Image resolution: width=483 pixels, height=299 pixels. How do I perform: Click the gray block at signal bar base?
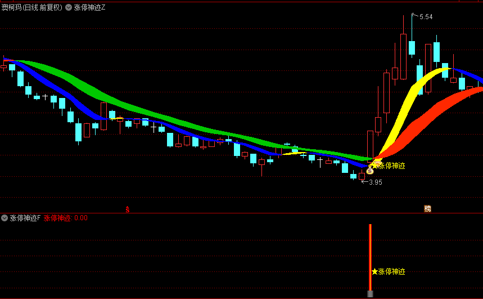[370, 293]
